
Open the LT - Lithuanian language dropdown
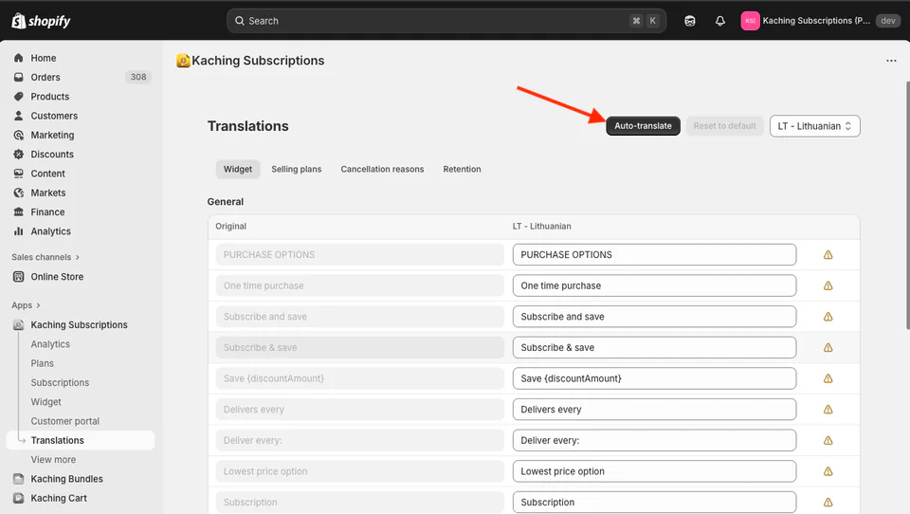click(814, 126)
